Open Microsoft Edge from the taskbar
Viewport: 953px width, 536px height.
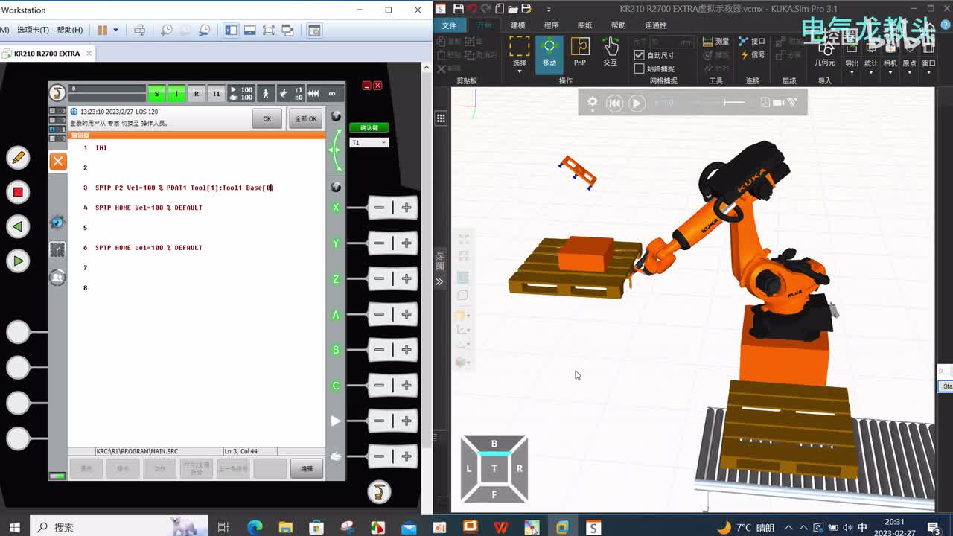pos(255,527)
